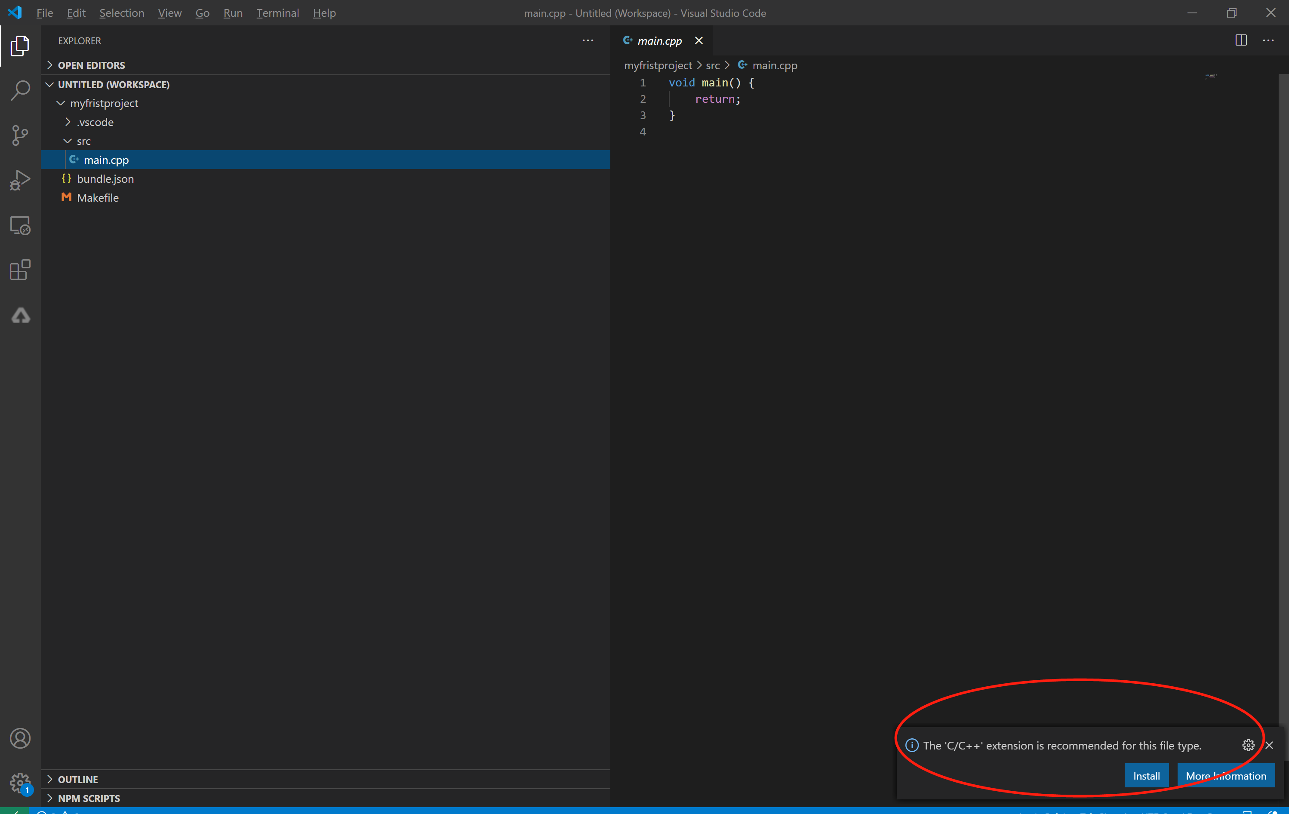Open the Makefile in the explorer
This screenshot has width=1289, height=814.
pyautogui.click(x=98, y=198)
